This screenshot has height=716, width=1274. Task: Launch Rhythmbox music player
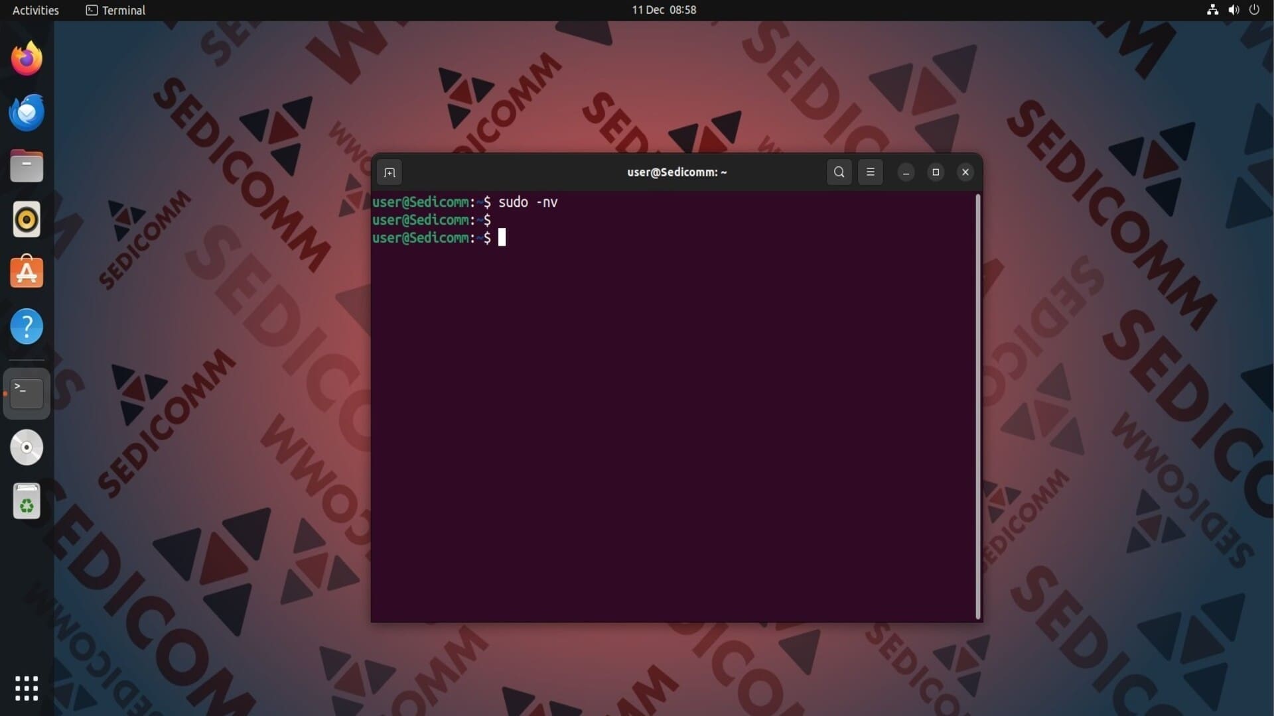pyautogui.click(x=27, y=219)
